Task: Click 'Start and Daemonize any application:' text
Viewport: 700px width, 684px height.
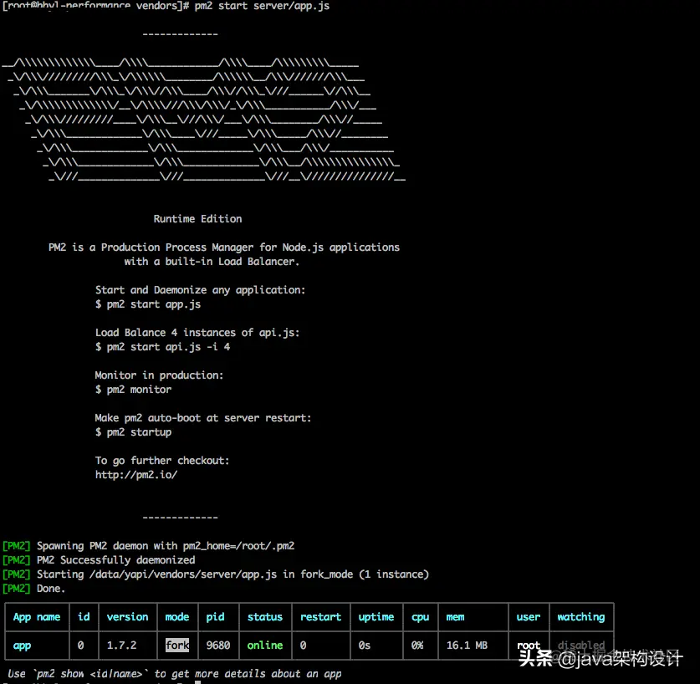Action: tap(200, 290)
